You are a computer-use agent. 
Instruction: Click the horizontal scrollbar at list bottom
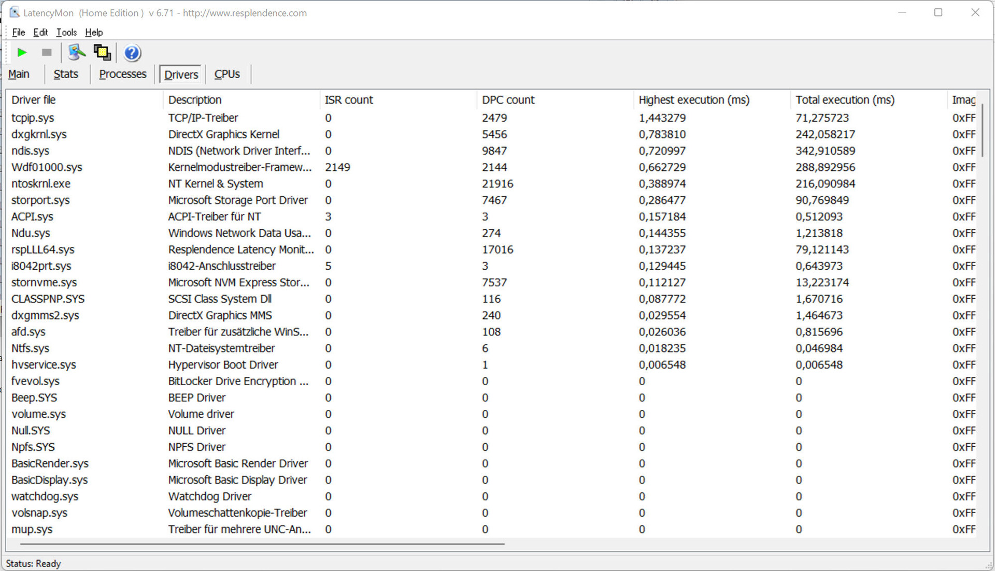(262, 544)
